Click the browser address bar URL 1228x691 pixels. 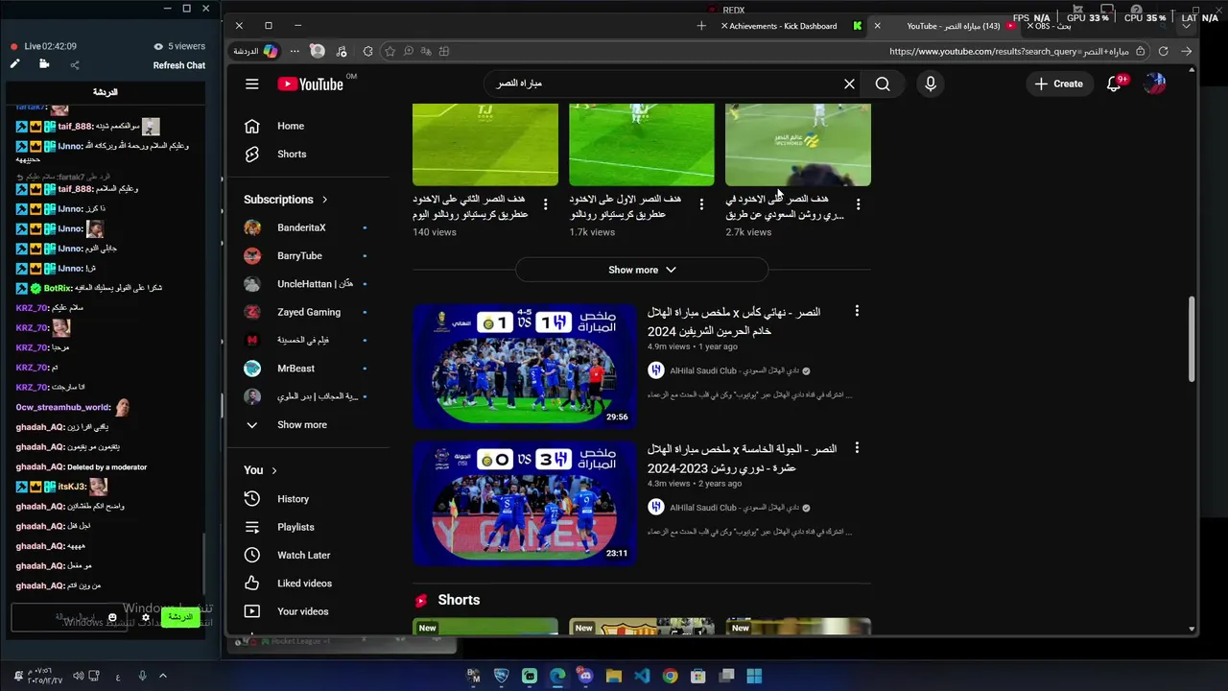[x=1007, y=51]
